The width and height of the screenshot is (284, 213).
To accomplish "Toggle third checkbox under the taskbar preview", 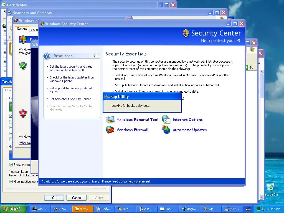I will (11, 128).
